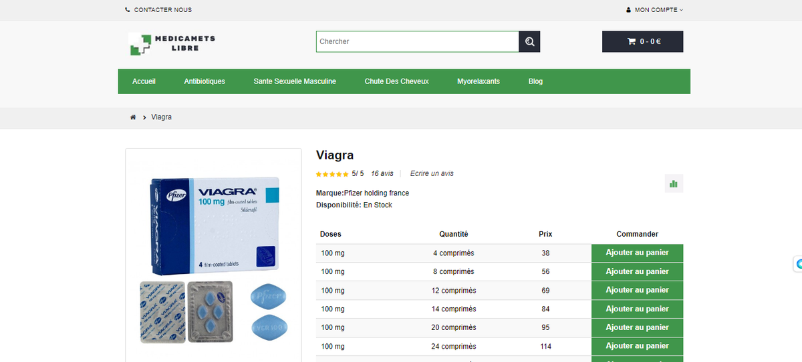Open Chute Des Cheveux category
The height and width of the screenshot is (362, 802).
click(397, 81)
